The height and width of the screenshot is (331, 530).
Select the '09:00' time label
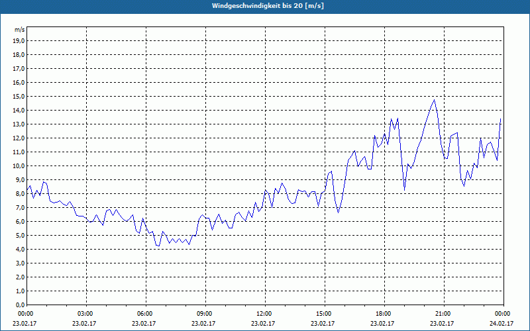coord(203,314)
